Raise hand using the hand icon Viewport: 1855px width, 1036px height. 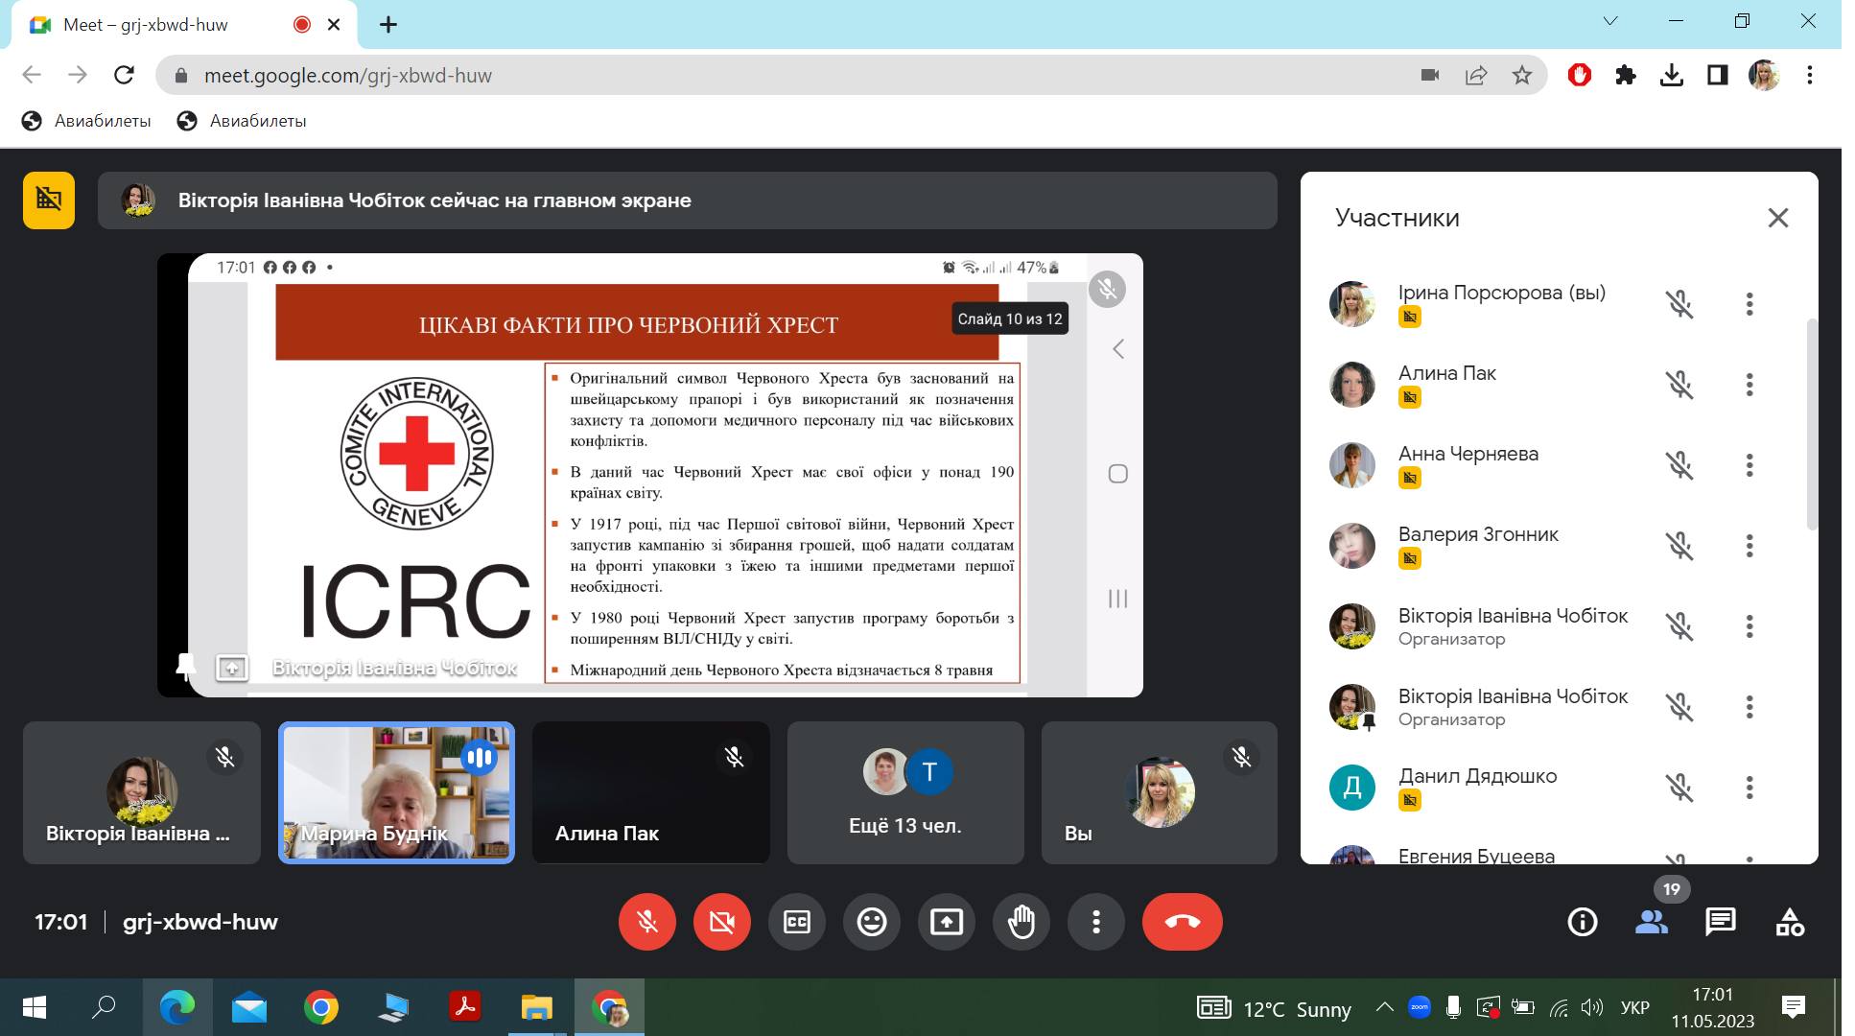click(x=1021, y=922)
